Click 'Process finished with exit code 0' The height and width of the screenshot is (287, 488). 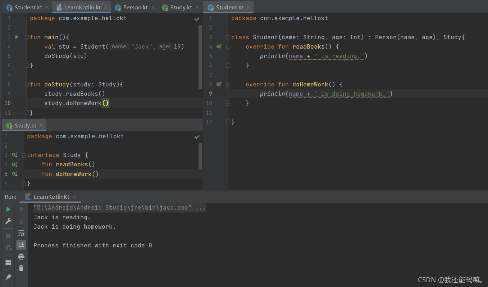[92, 246]
